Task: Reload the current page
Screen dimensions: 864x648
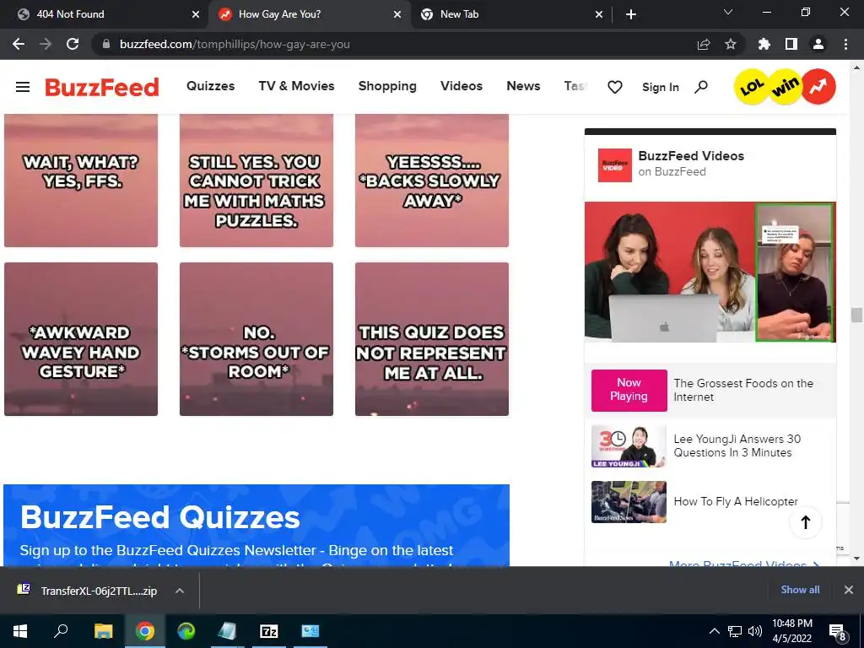Action: tap(73, 44)
